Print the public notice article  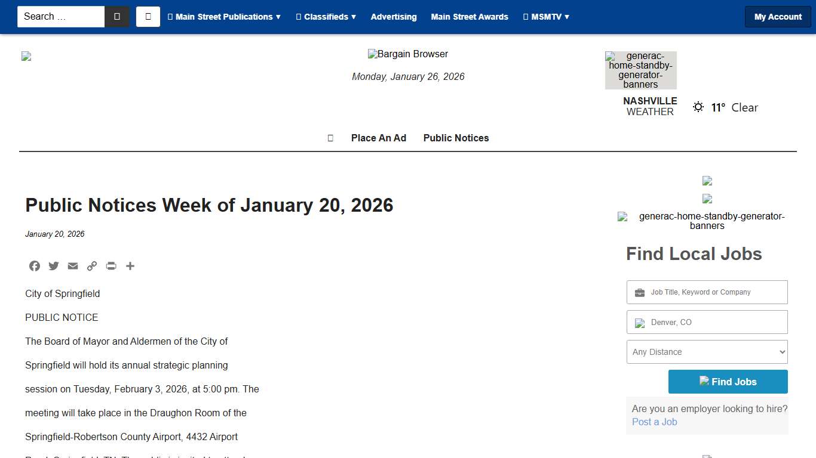pos(111,266)
